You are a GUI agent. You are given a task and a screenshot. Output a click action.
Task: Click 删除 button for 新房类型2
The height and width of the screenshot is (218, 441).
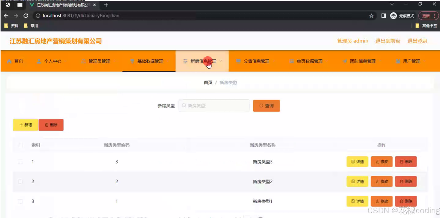tap(406, 182)
